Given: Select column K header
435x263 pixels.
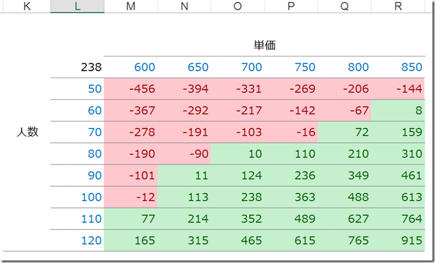Looking at the screenshot, I should 27,6.
